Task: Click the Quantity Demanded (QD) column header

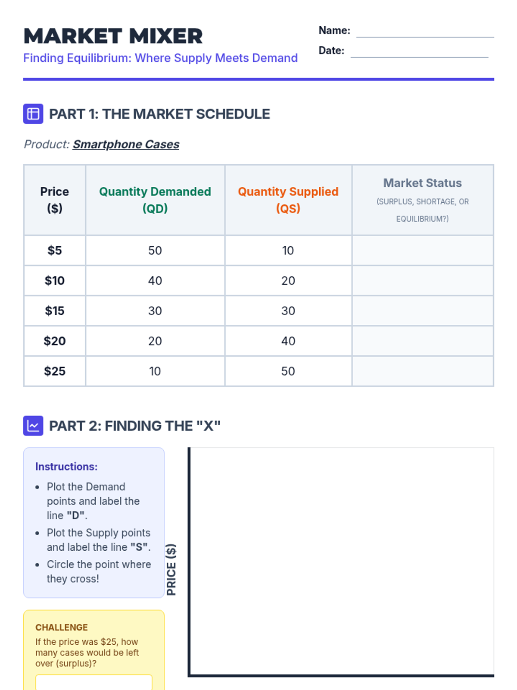Action: click(x=155, y=200)
